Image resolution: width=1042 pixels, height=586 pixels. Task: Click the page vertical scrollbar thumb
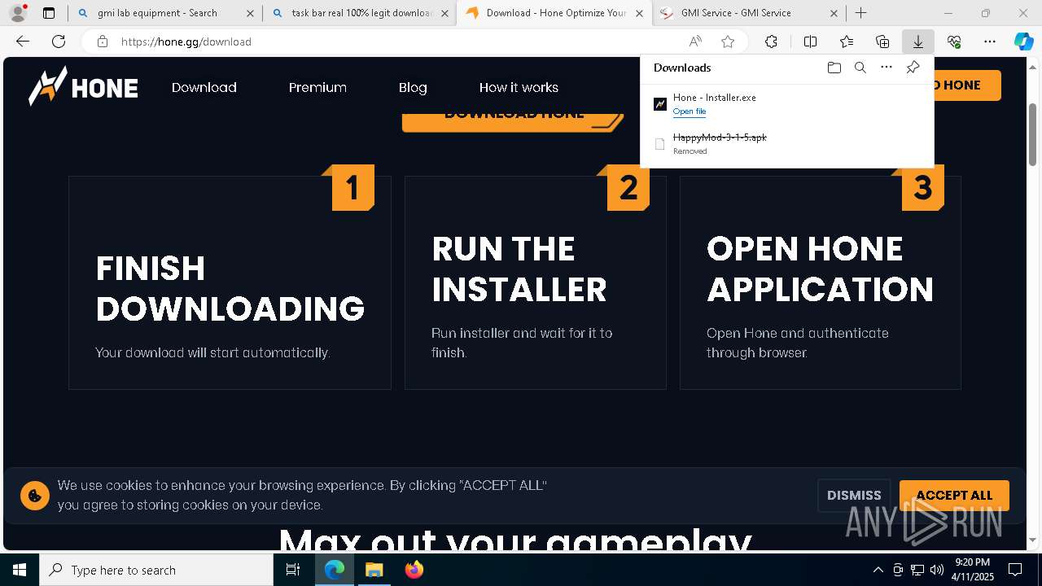coord(1032,135)
